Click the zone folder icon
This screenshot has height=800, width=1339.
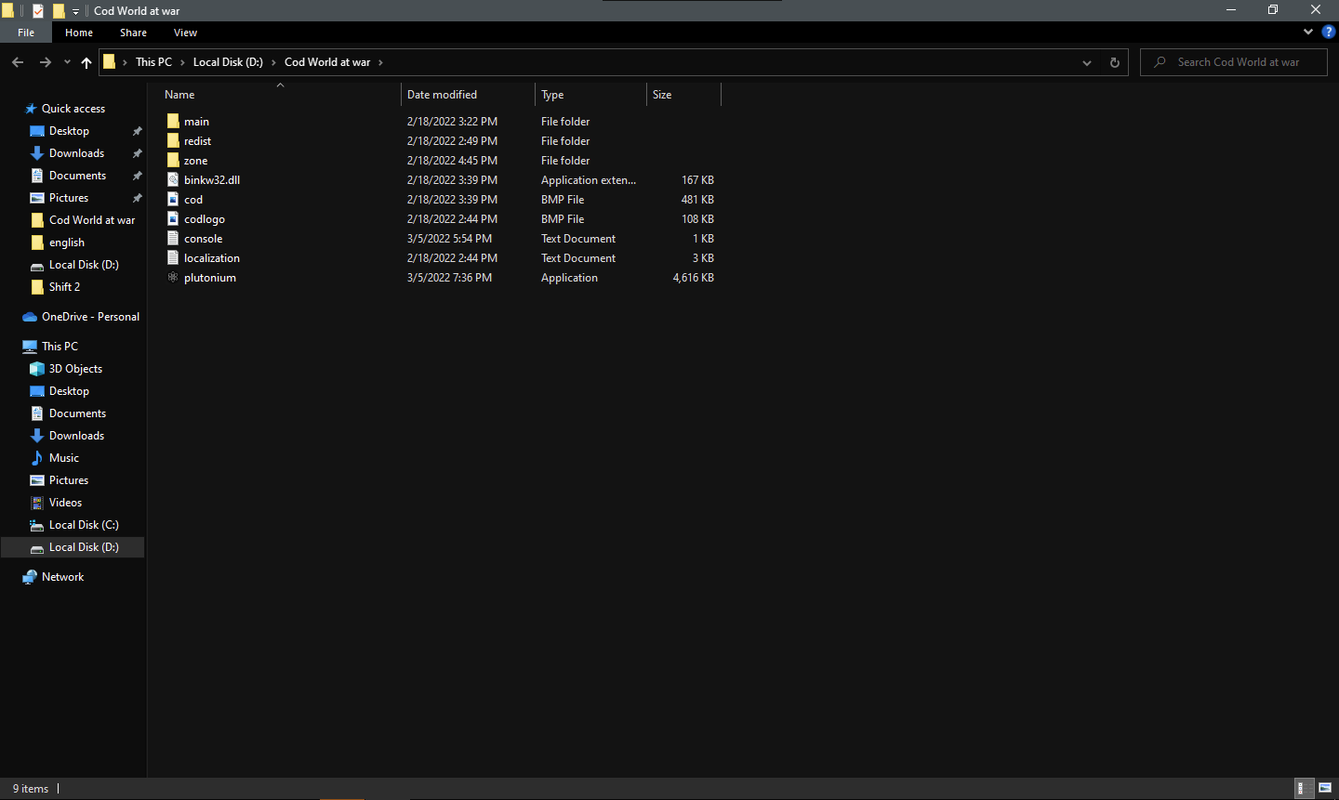coord(173,161)
